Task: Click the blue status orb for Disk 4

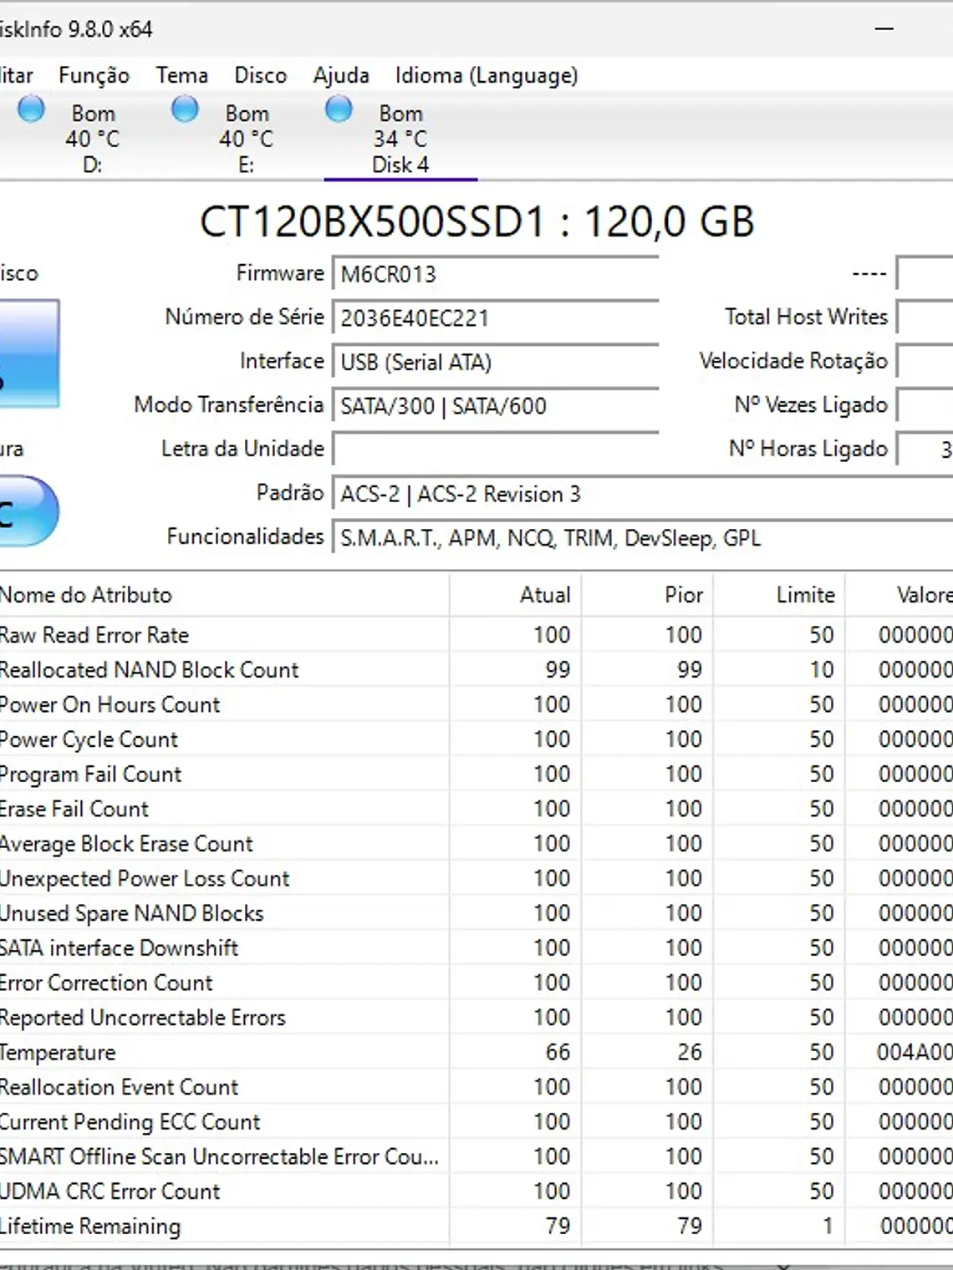Action: pos(339,109)
